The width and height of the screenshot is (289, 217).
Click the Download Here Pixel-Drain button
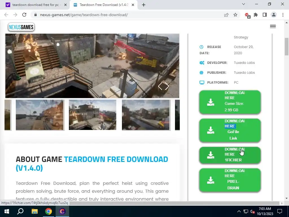[230, 180]
